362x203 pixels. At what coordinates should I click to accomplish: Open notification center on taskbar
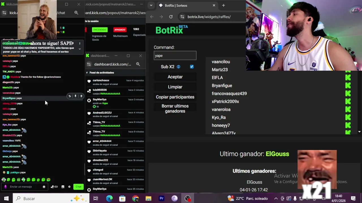353,198
